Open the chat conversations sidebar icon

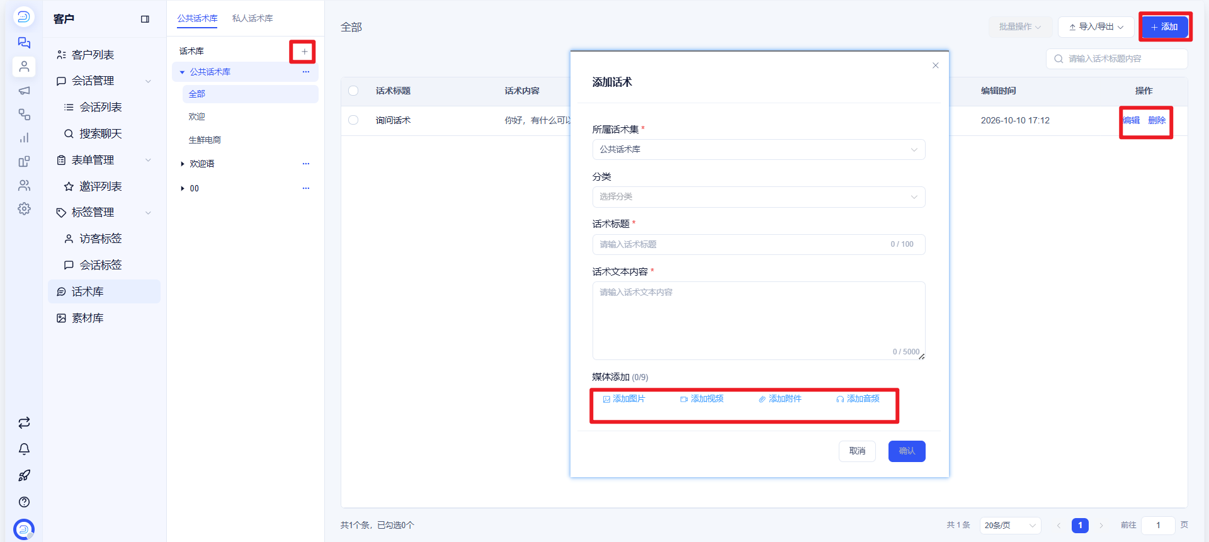[24, 43]
